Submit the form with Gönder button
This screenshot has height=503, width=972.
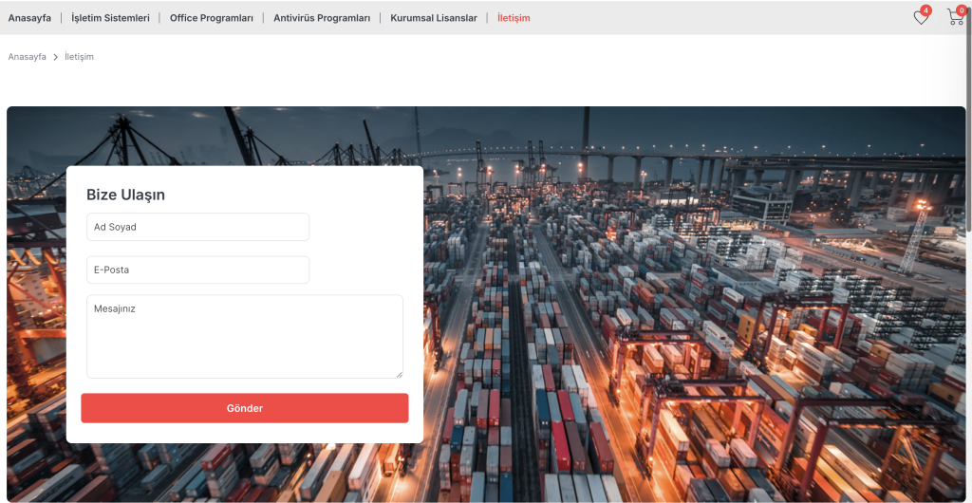click(245, 408)
